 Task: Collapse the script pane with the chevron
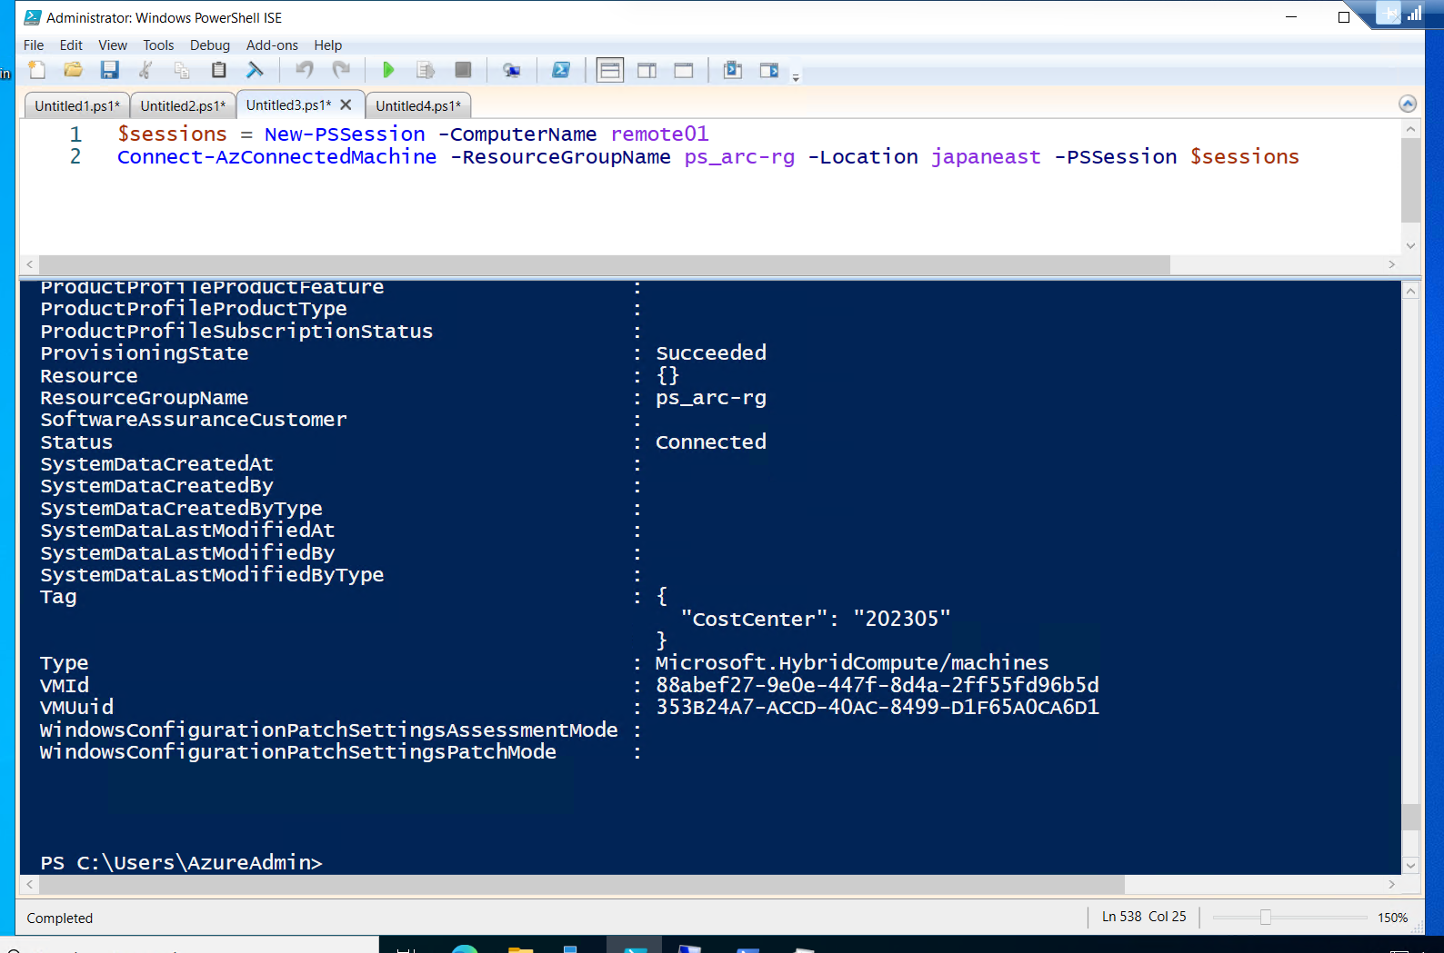click(1408, 104)
